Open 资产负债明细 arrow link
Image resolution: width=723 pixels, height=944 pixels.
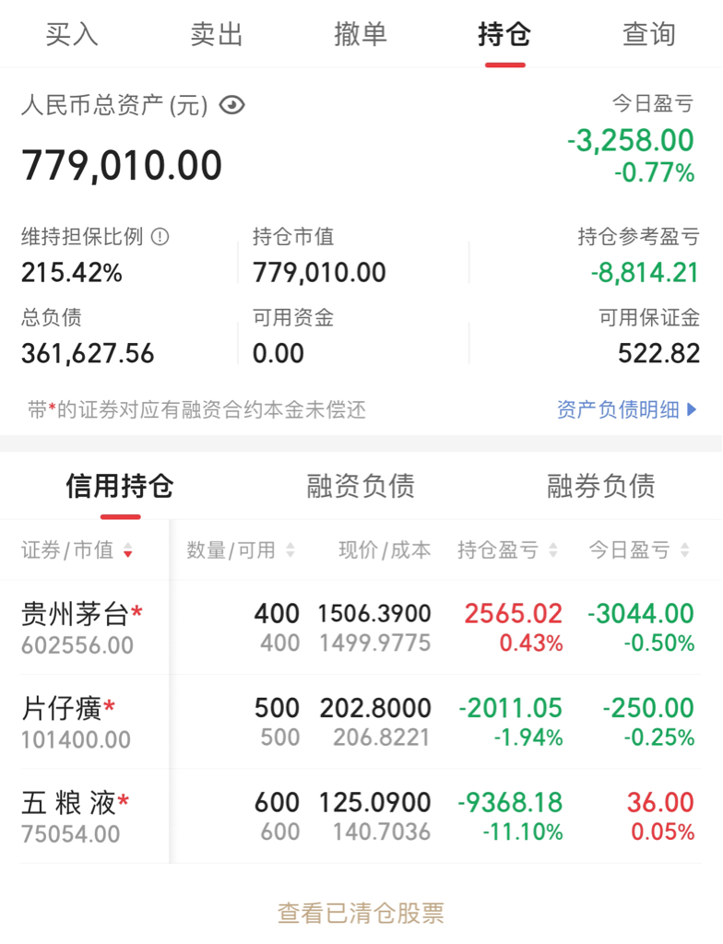coord(627,410)
